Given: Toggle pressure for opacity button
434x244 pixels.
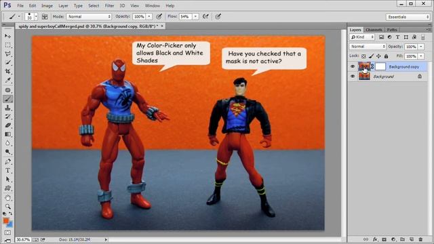Looking at the screenshot, I should click(159, 16).
